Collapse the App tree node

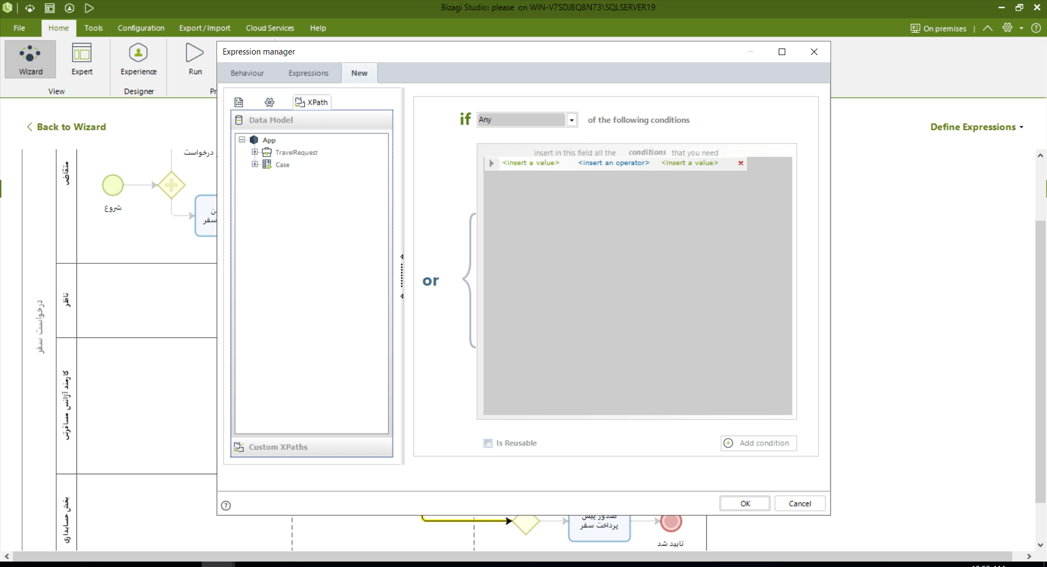242,140
